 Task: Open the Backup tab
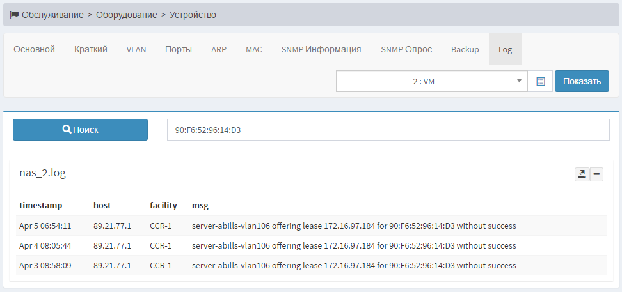pos(465,49)
